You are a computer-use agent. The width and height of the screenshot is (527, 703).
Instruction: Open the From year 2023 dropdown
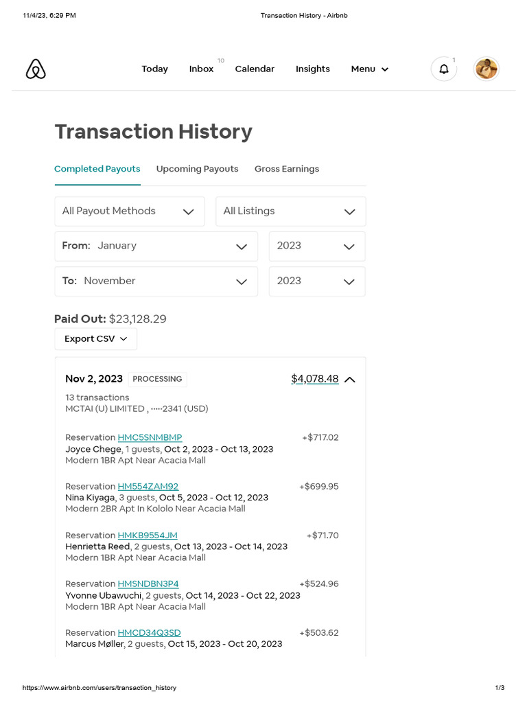pos(317,246)
